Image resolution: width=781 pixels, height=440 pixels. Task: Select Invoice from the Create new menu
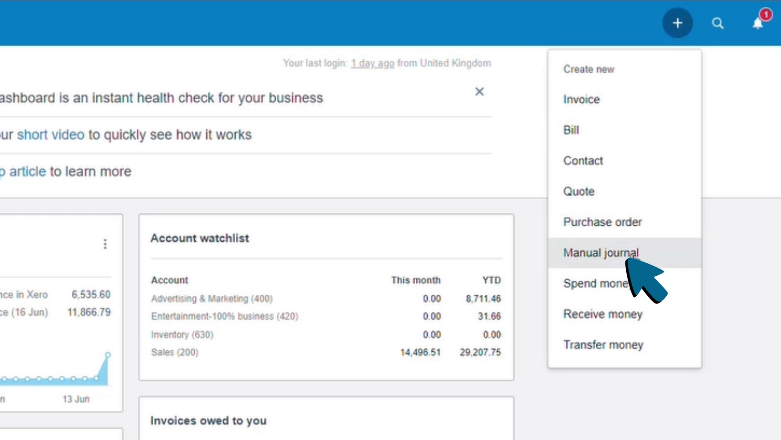[x=581, y=99]
